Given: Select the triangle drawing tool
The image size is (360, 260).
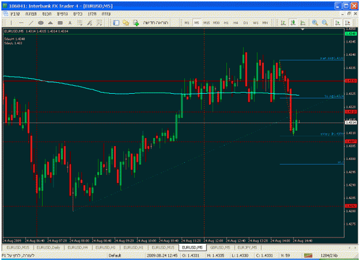Looking at the screenshot, I should 51,22.
